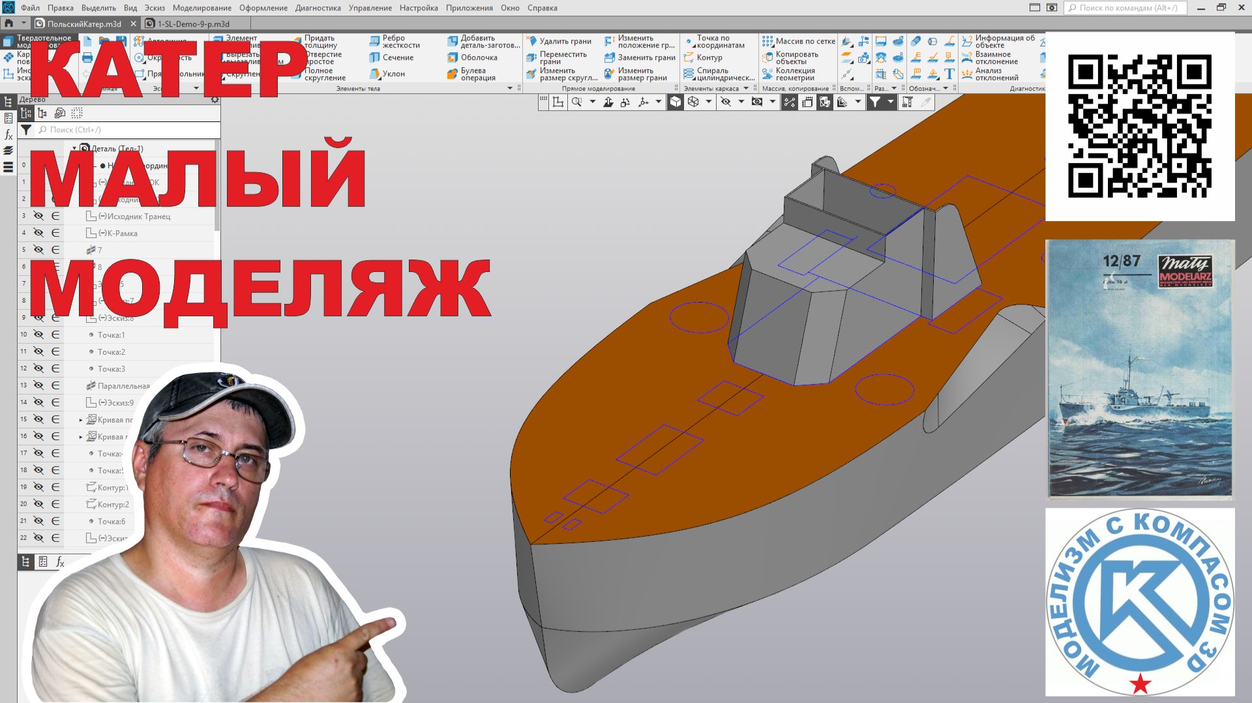Open the Файл menu
1252x703 pixels.
(30, 8)
